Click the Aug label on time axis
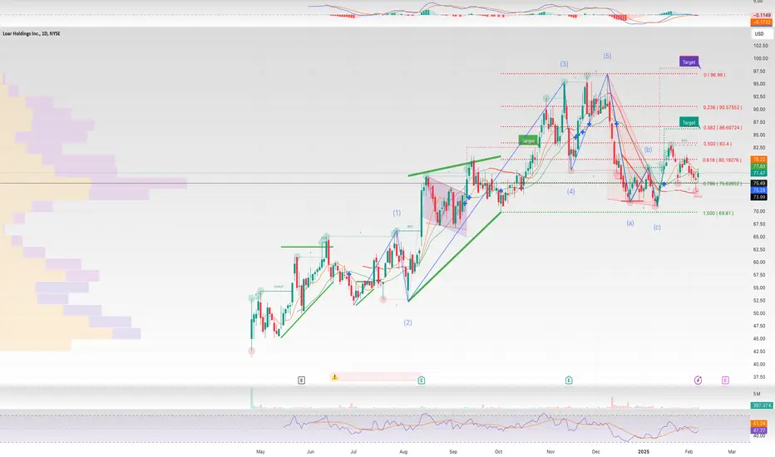This screenshot has height=457, width=775. tap(403, 451)
